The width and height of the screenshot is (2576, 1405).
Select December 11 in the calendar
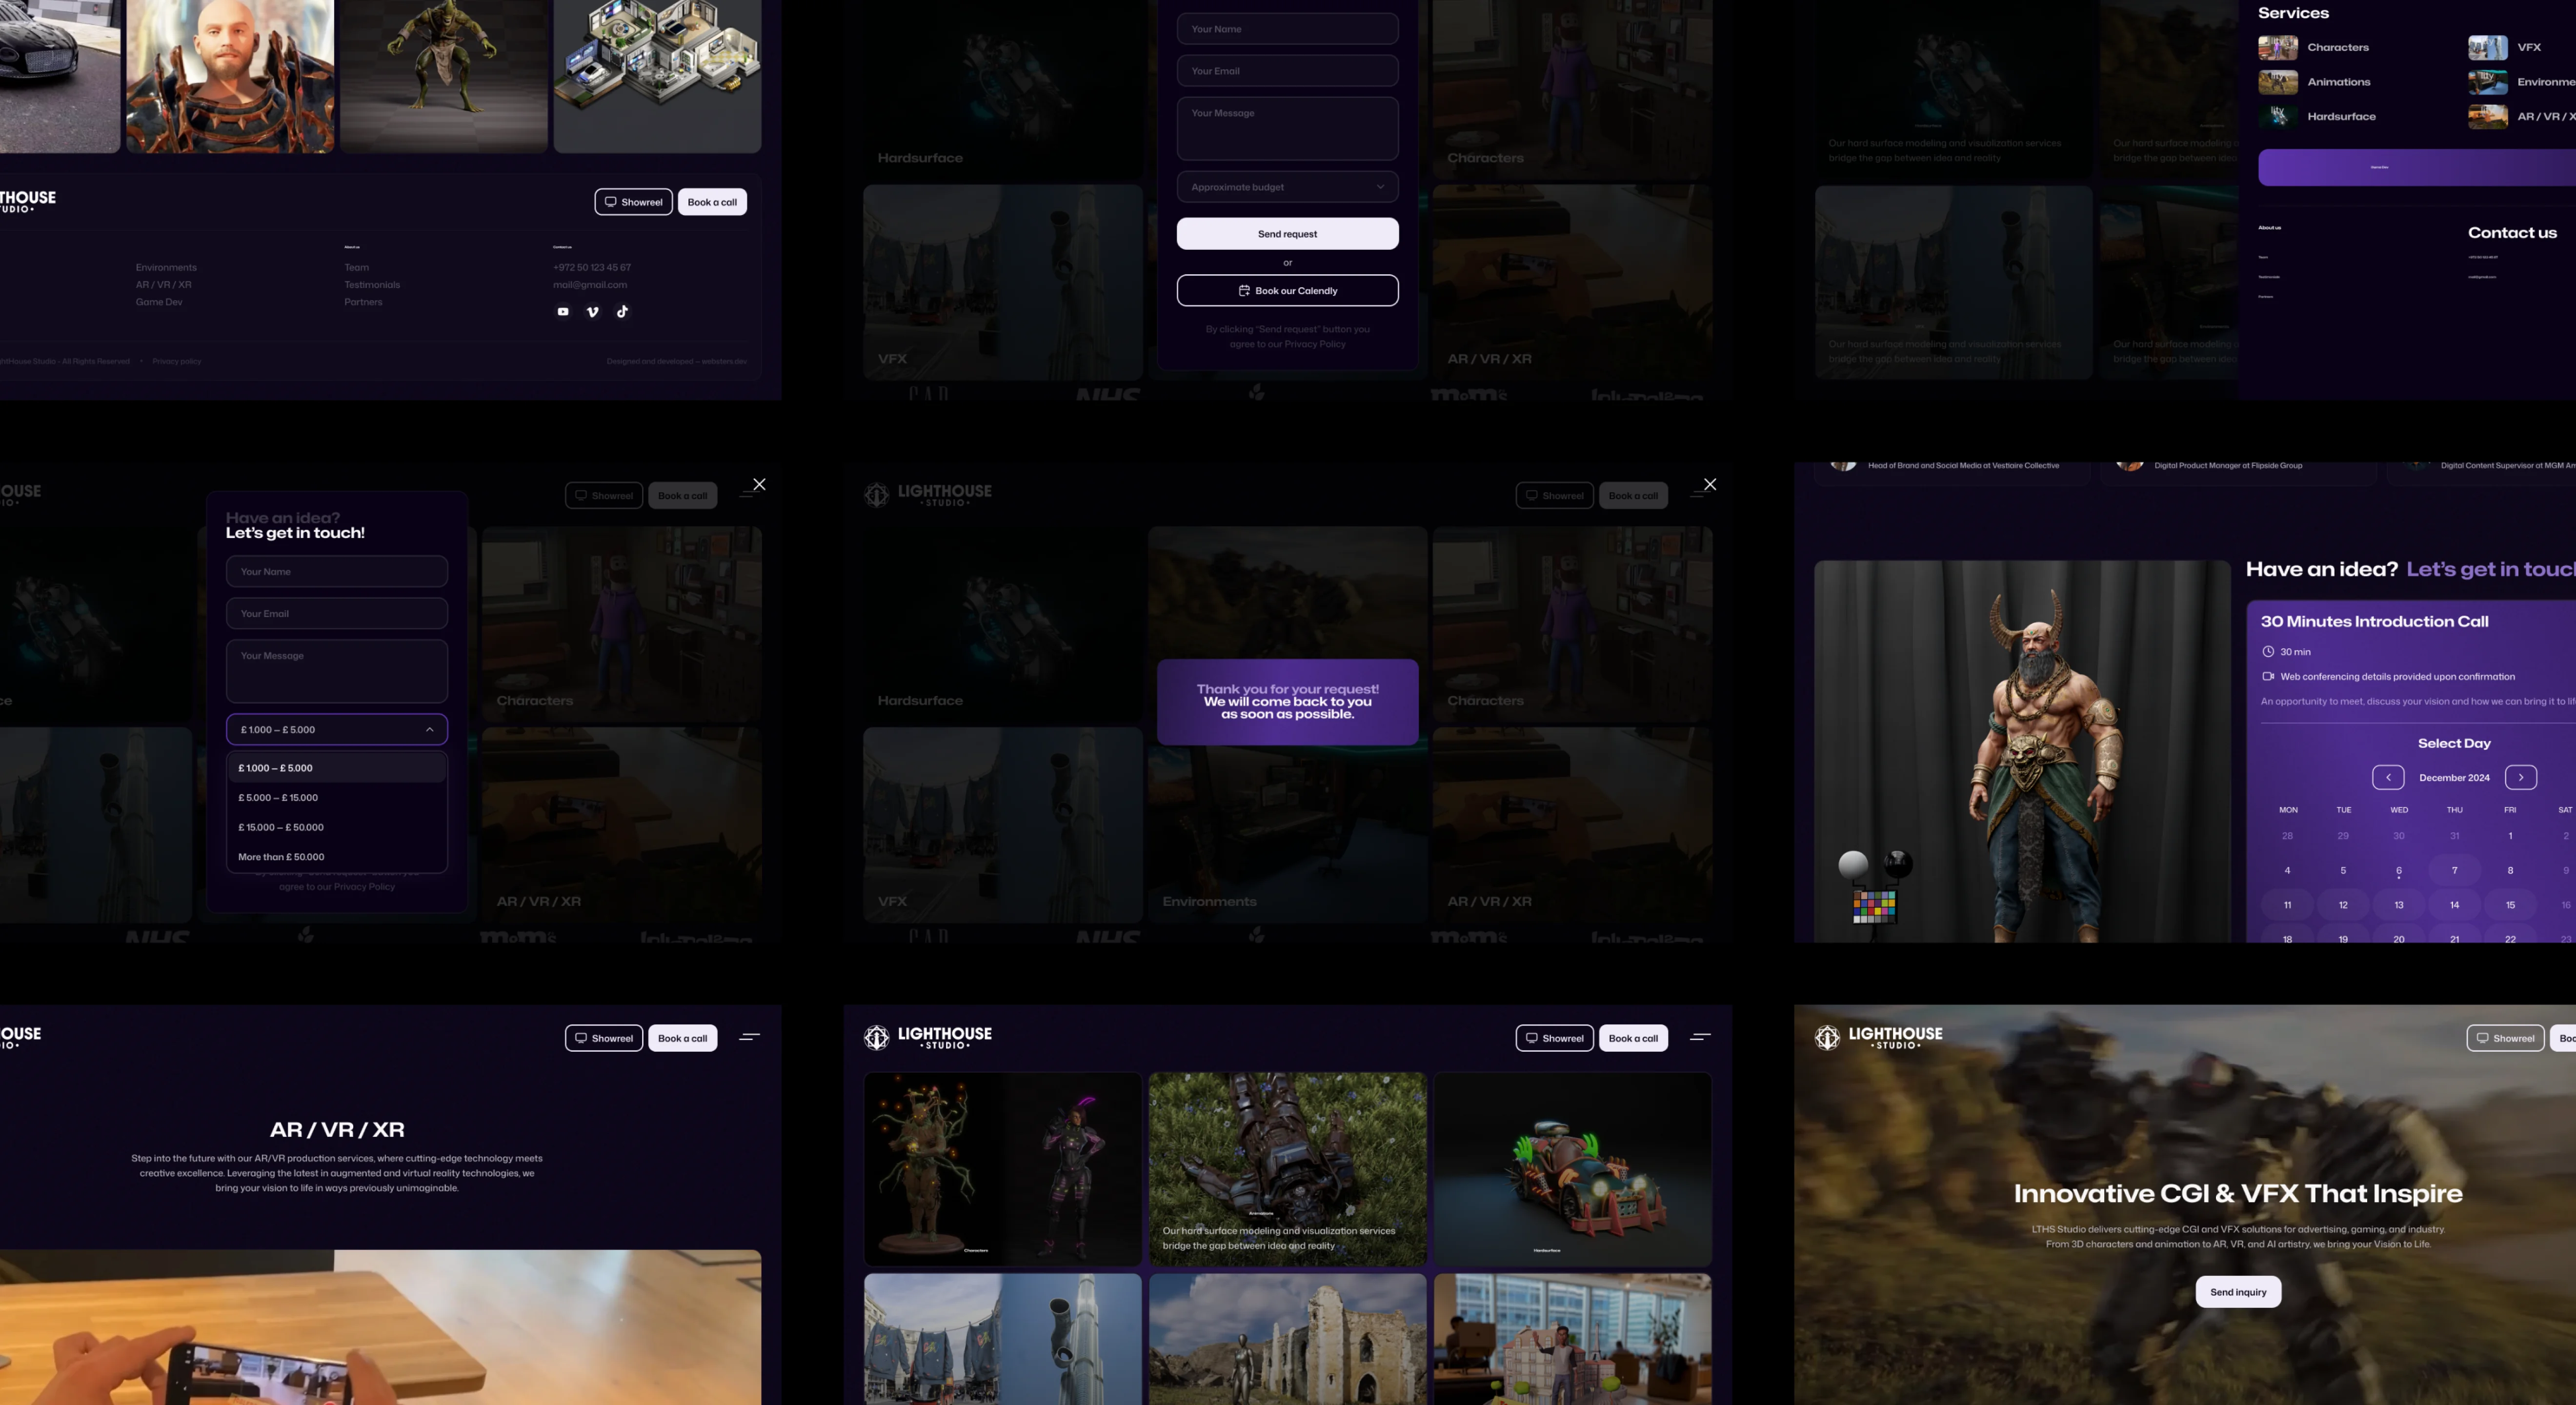[x=2287, y=906]
